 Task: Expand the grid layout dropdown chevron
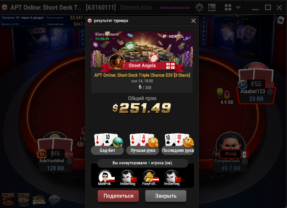tap(238, 7)
